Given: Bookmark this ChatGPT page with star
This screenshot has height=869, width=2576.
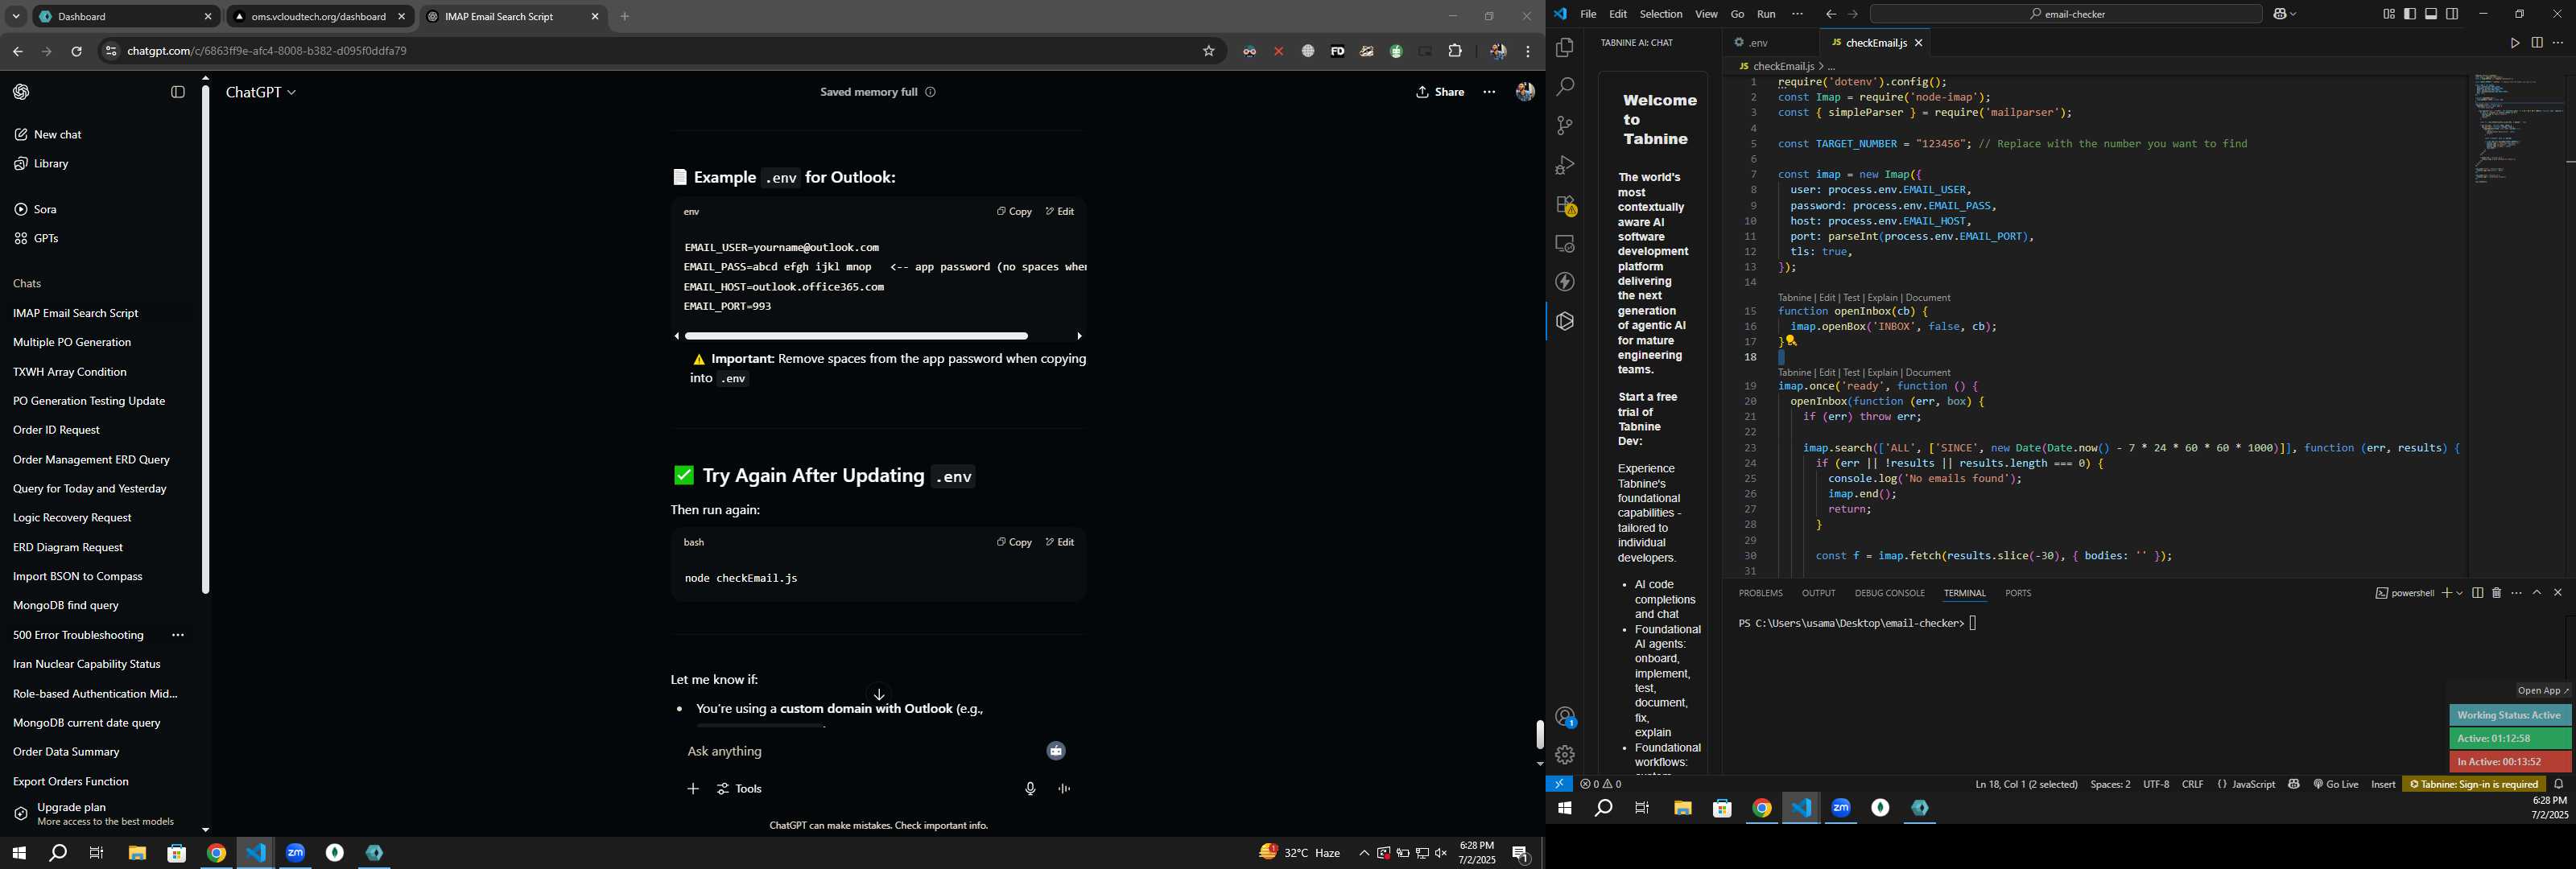Looking at the screenshot, I should pos(1209,52).
